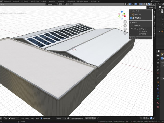Switch viewport to solid shading
164x123 pixels.
coord(147,4)
